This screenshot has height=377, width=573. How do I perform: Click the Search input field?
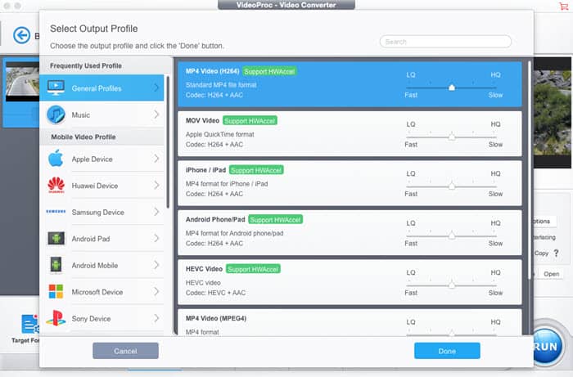point(445,42)
